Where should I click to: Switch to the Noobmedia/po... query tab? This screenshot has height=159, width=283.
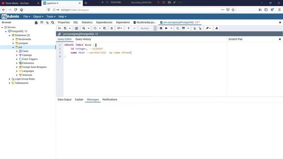coord(145,23)
